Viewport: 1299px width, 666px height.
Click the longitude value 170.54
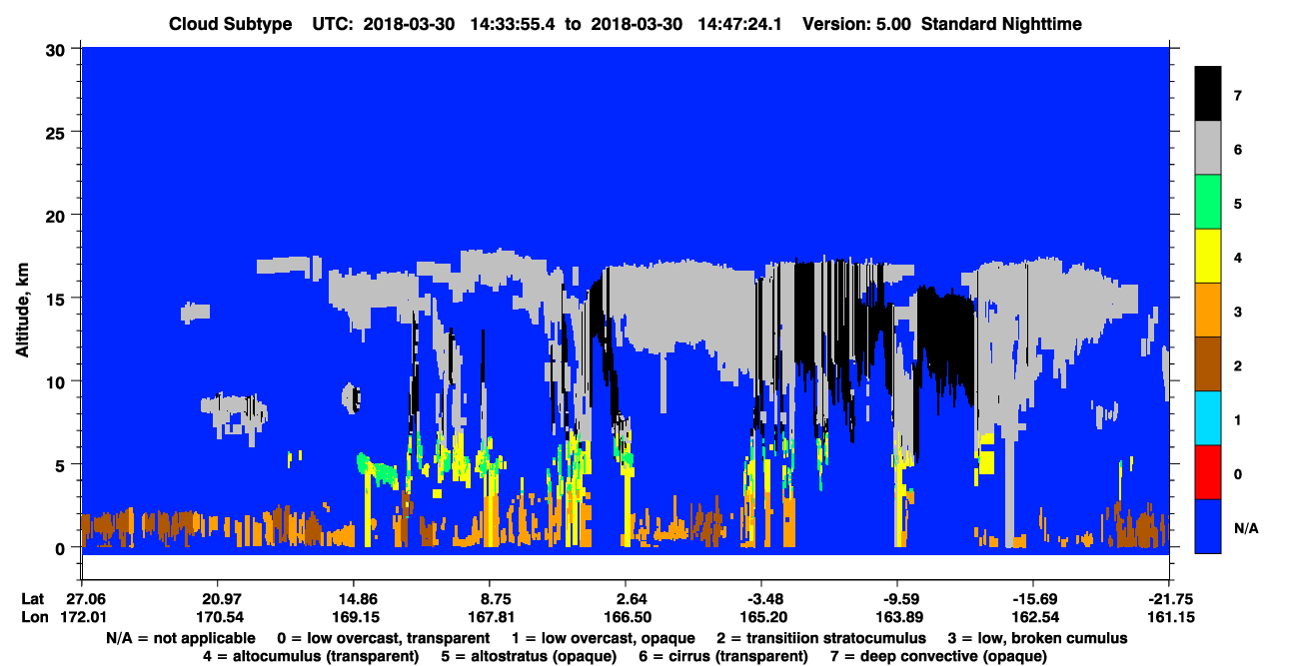(x=217, y=618)
